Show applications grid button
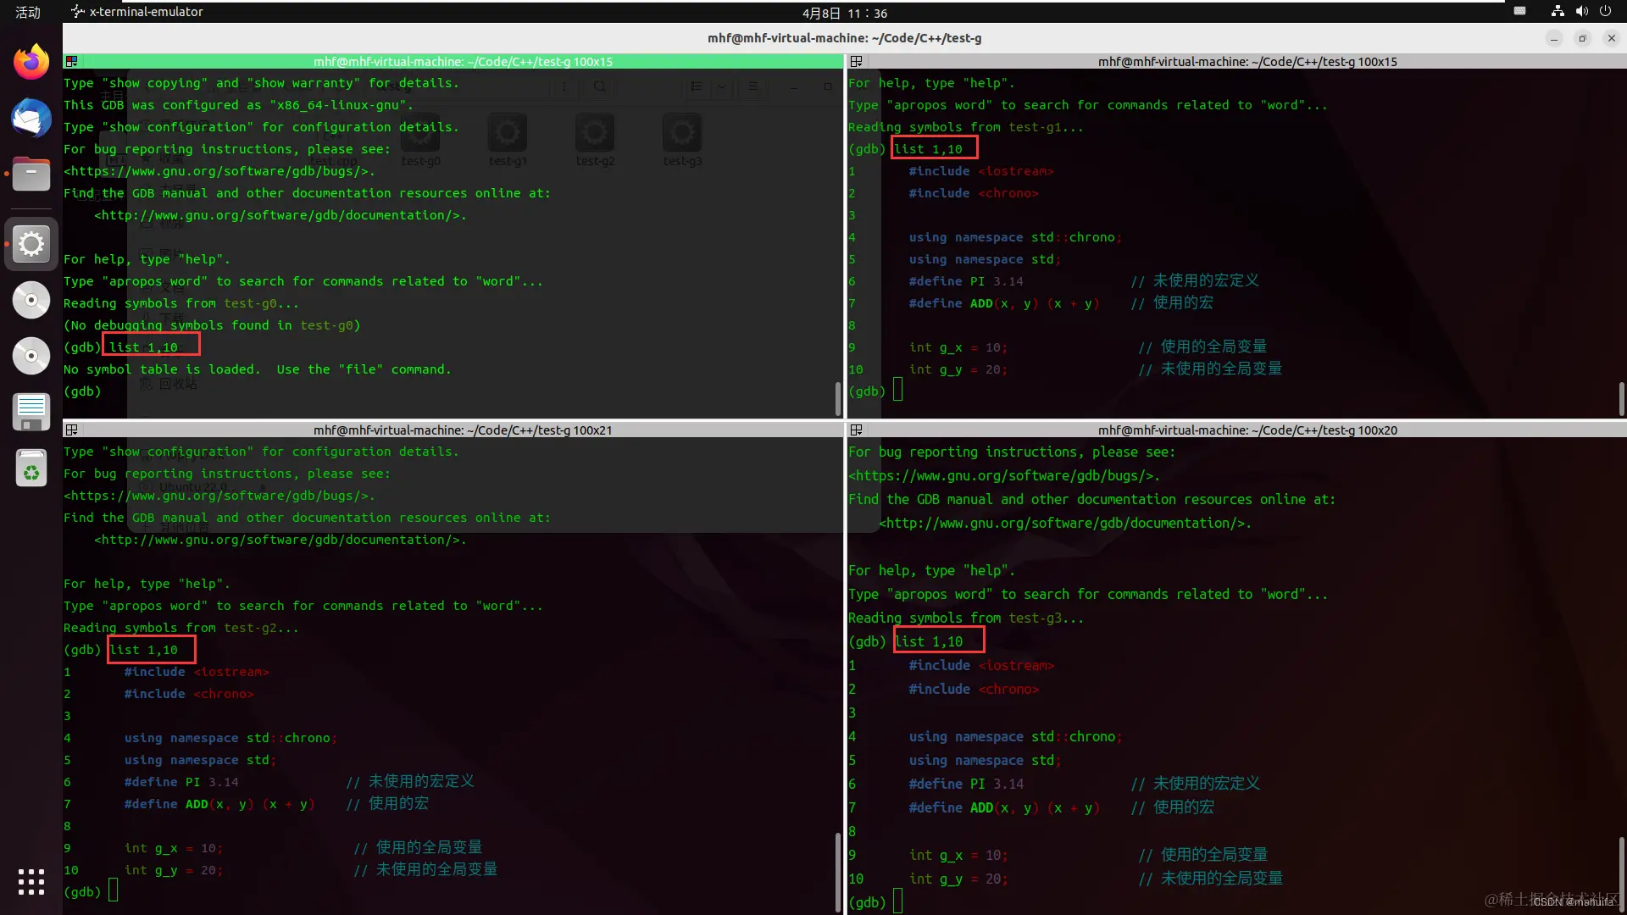 click(31, 881)
